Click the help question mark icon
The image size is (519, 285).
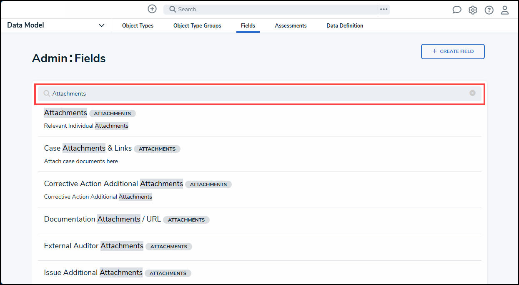pos(489,10)
